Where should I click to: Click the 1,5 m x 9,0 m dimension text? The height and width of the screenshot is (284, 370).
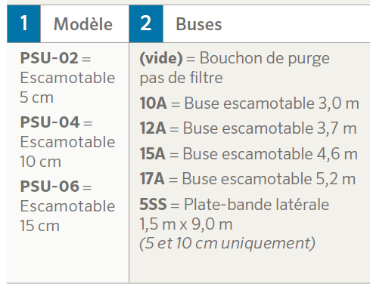(x=186, y=224)
